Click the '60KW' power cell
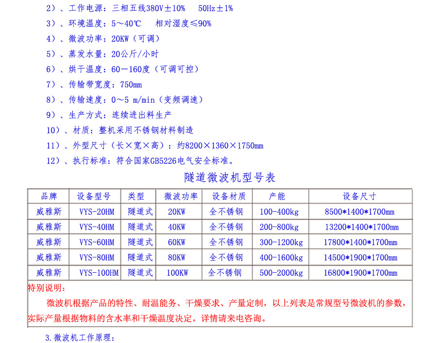This screenshot has width=437, height=343. pyautogui.click(x=177, y=243)
